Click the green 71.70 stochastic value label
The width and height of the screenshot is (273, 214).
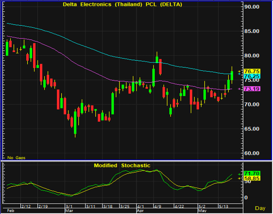[x=252, y=173]
